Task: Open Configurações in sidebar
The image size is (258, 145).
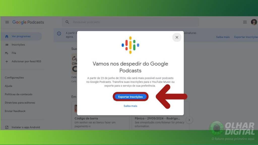Action: click(x=14, y=78)
